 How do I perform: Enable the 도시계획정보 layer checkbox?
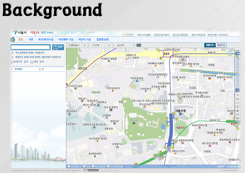click(x=108, y=167)
